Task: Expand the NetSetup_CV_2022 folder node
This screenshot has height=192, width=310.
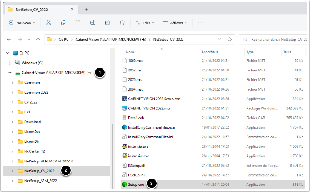Action: coord(12,171)
